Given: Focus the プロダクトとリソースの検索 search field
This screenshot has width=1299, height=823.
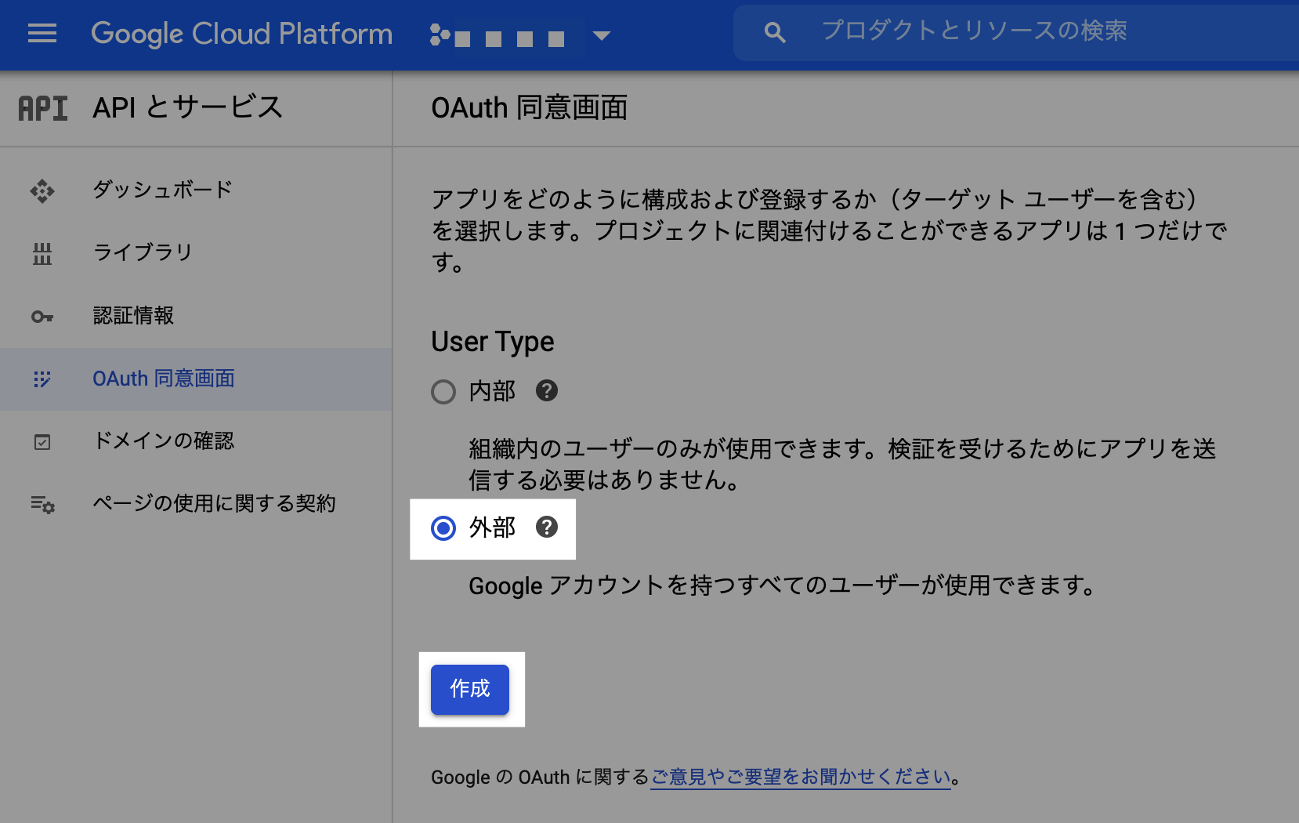Looking at the screenshot, I should point(1016,32).
